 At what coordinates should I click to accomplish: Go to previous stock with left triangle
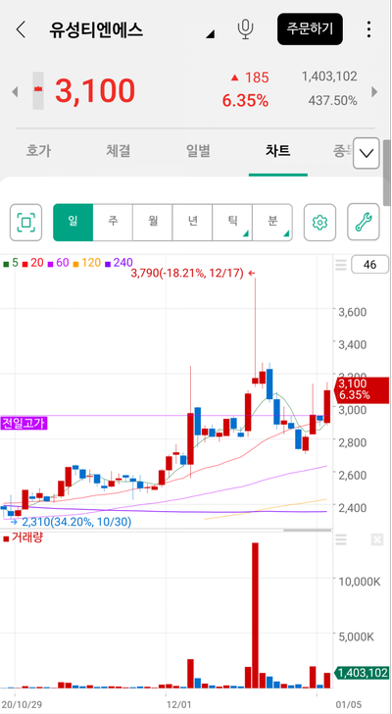15,91
